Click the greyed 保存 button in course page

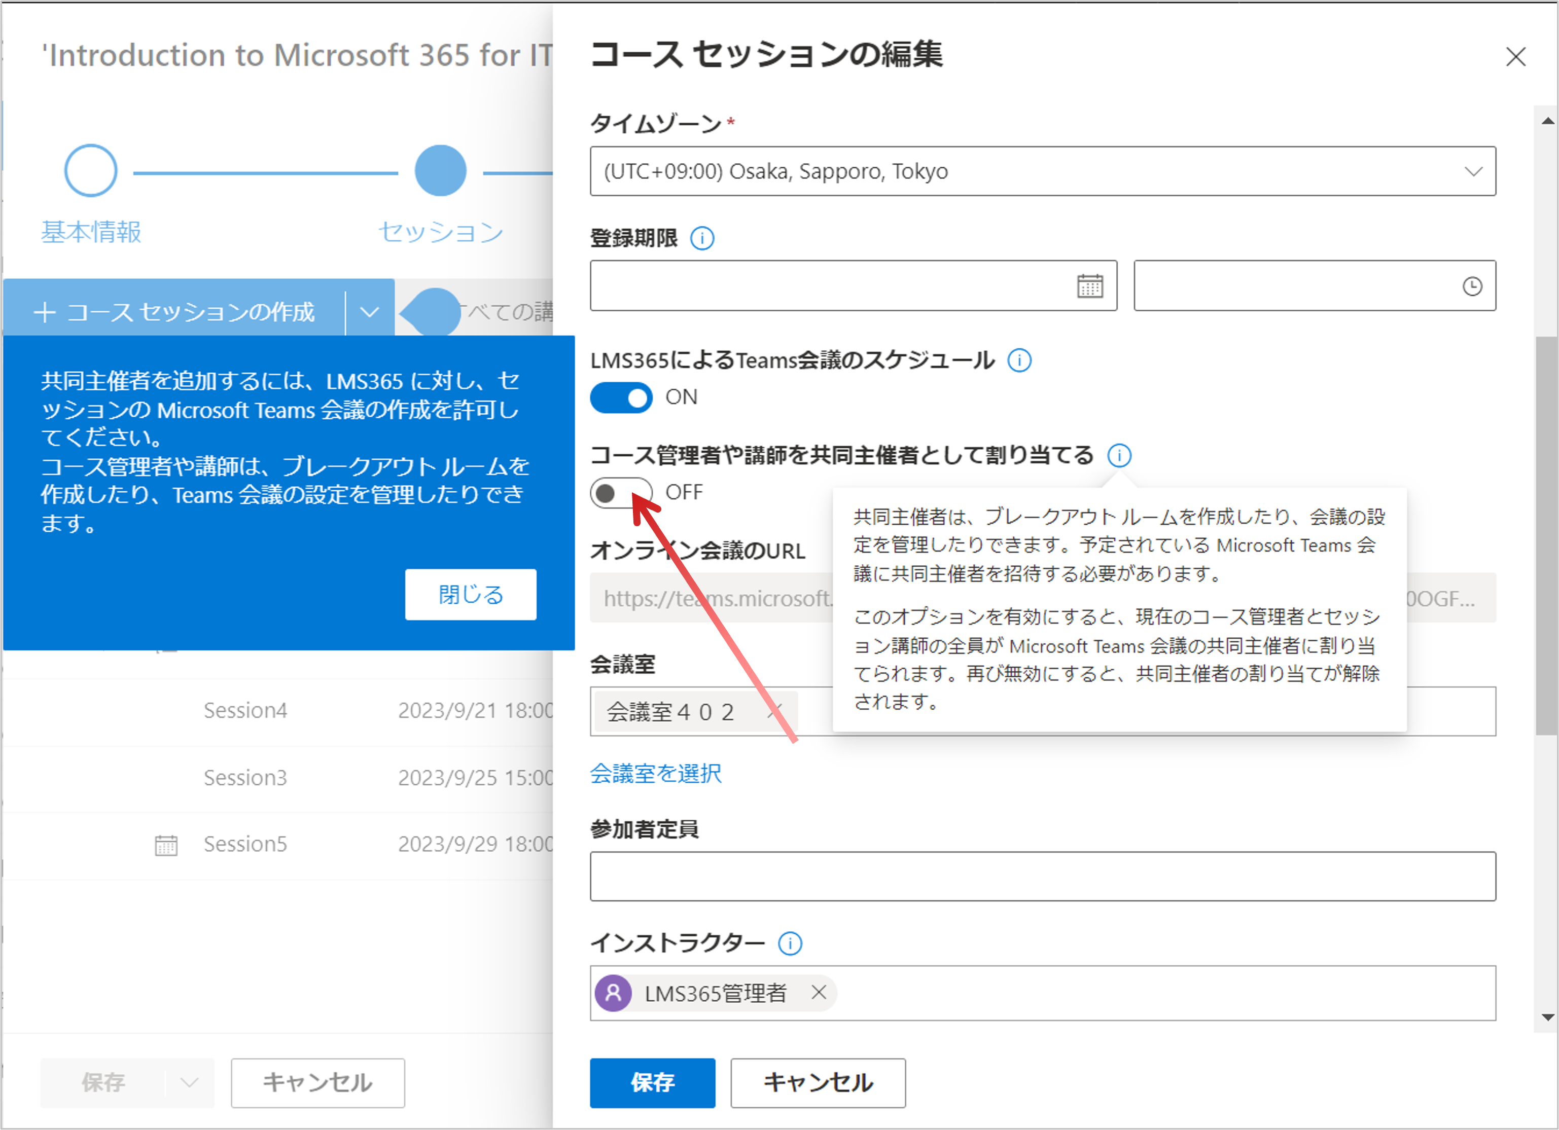(x=103, y=1083)
